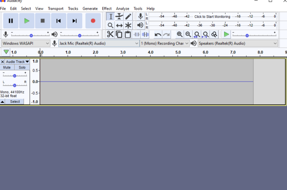Open the File menu
Screen dimensions: 287x190
click(3, 9)
